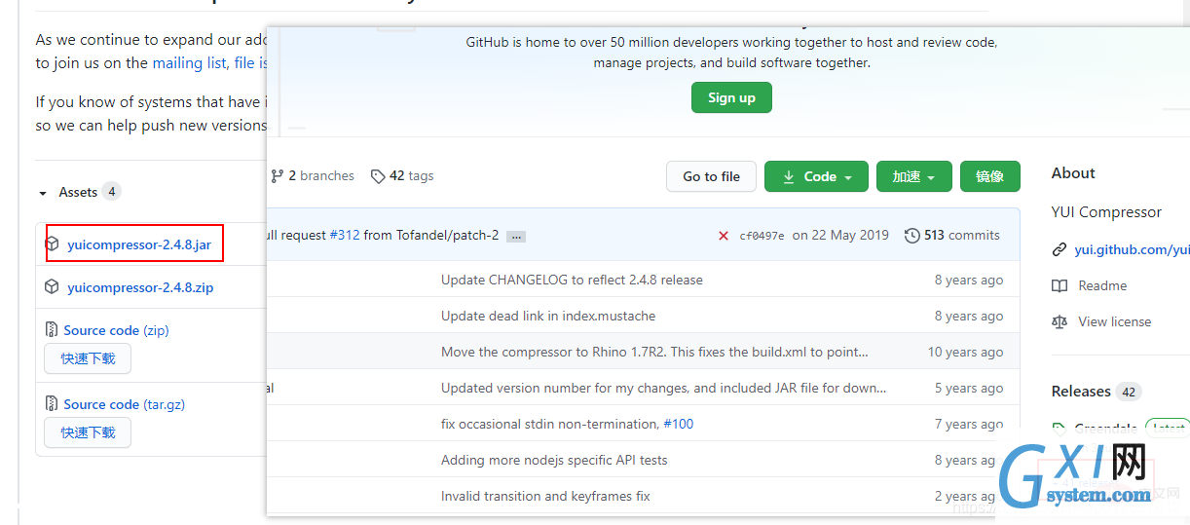Open commit cf0497e

pos(762,236)
